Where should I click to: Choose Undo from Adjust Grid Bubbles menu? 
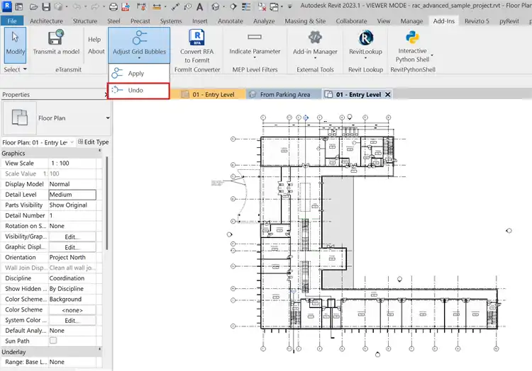click(x=139, y=91)
